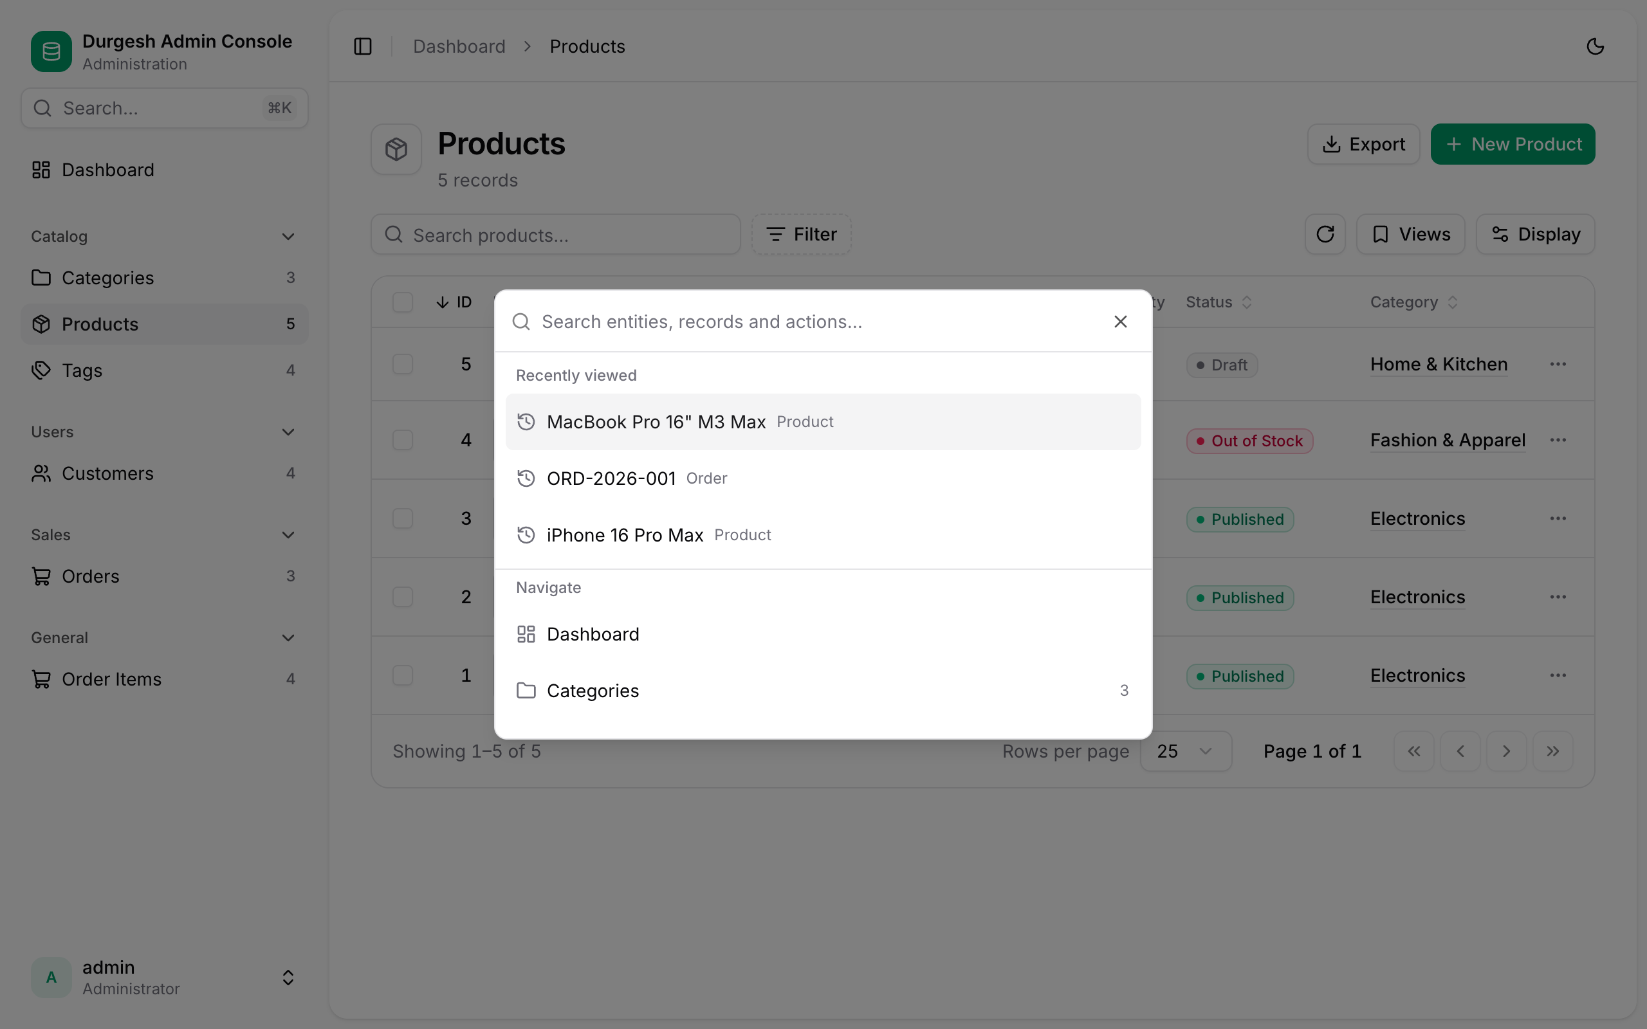Collapse the General section
The height and width of the screenshot is (1029, 1647).
(x=288, y=638)
